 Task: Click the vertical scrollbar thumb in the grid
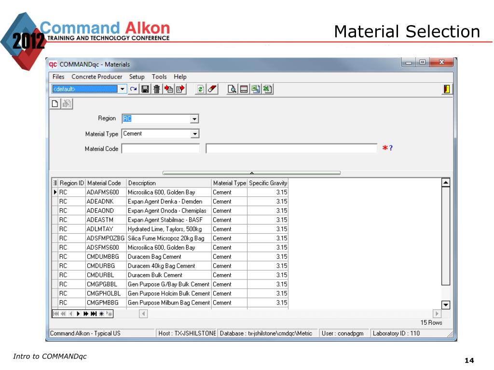[x=445, y=236]
